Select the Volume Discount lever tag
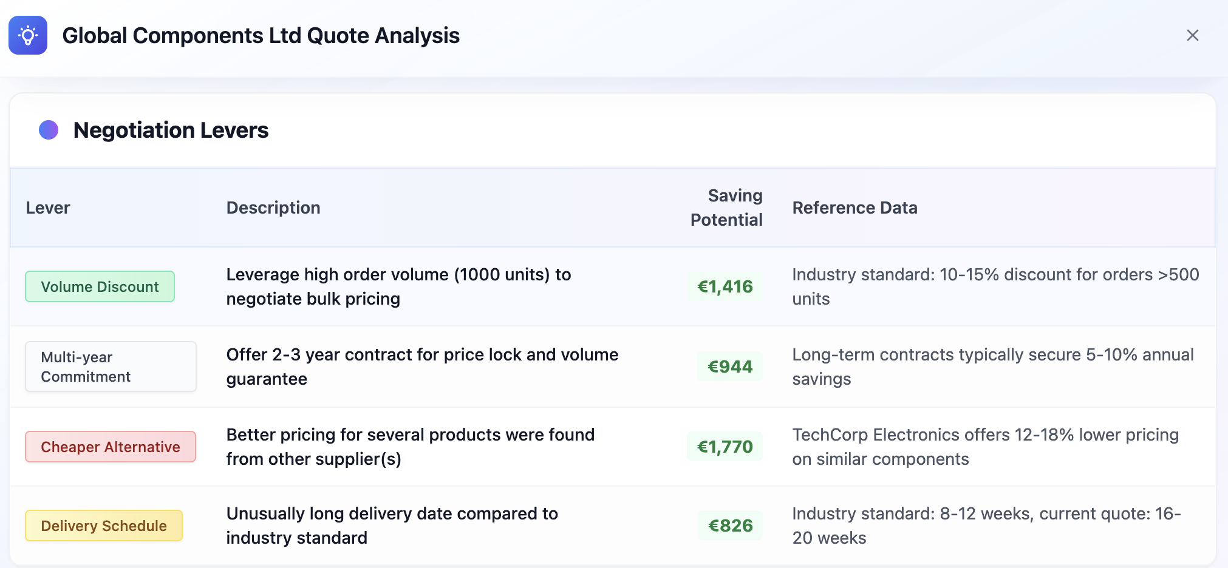The image size is (1228, 568). click(100, 286)
